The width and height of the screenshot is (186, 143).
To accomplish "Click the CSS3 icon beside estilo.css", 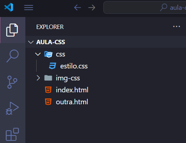I will coord(53,66).
